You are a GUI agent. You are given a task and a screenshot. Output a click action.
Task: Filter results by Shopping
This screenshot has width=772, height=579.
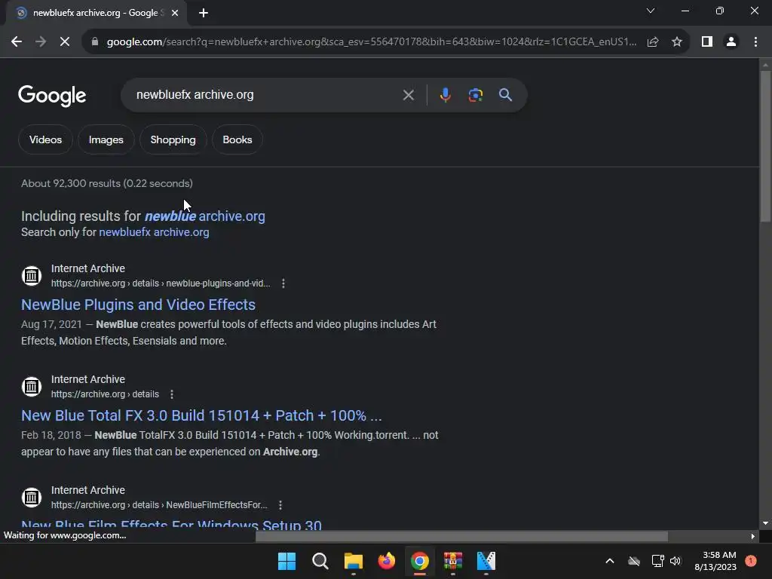(x=173, y=139)
